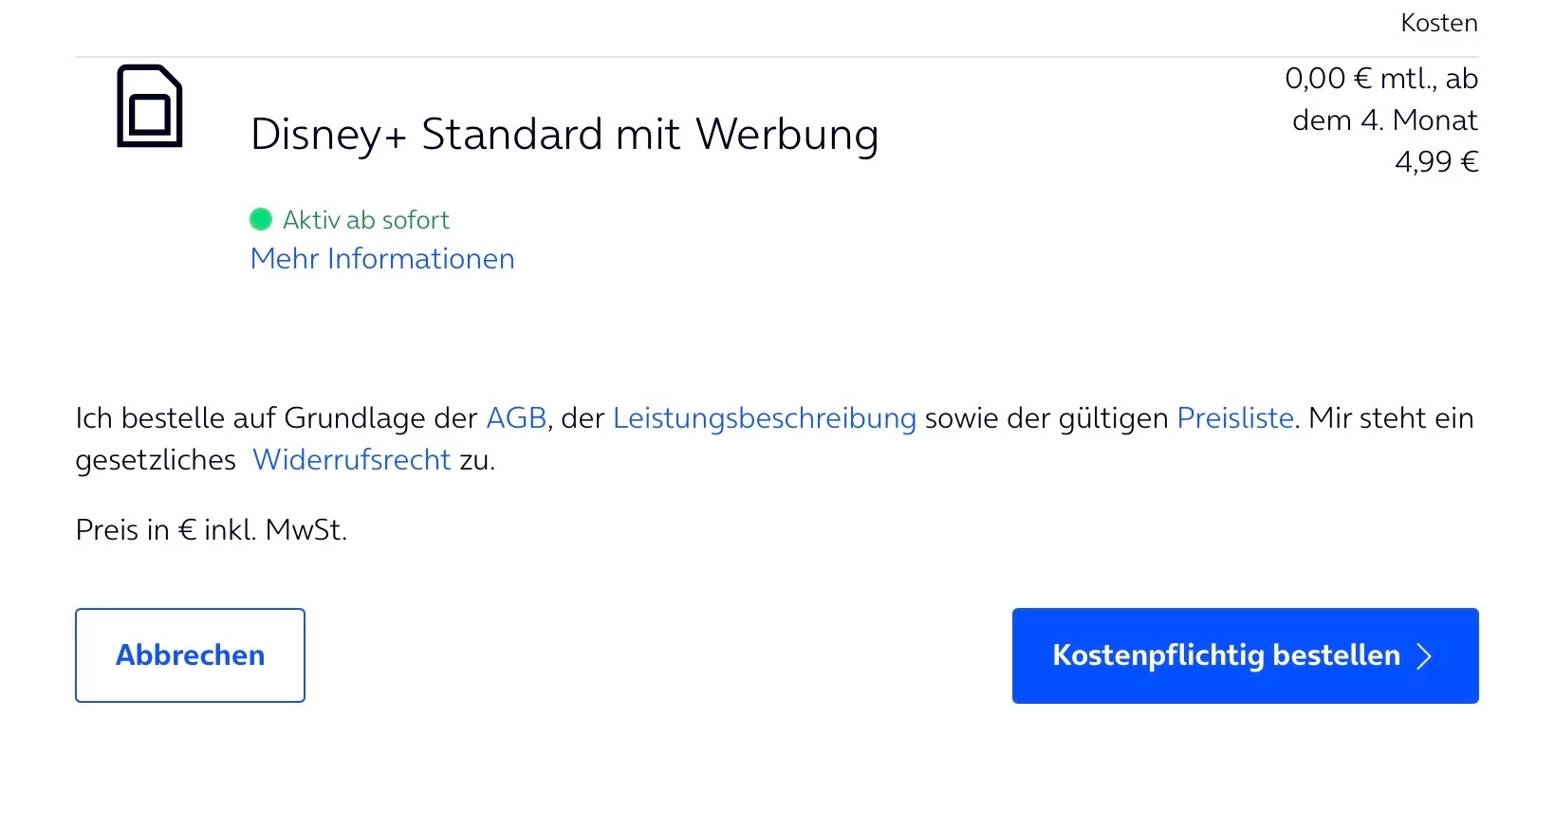Click the arrow chevron on the order button
Screen dimensions: 1555x829
(x=1423, y=656)
